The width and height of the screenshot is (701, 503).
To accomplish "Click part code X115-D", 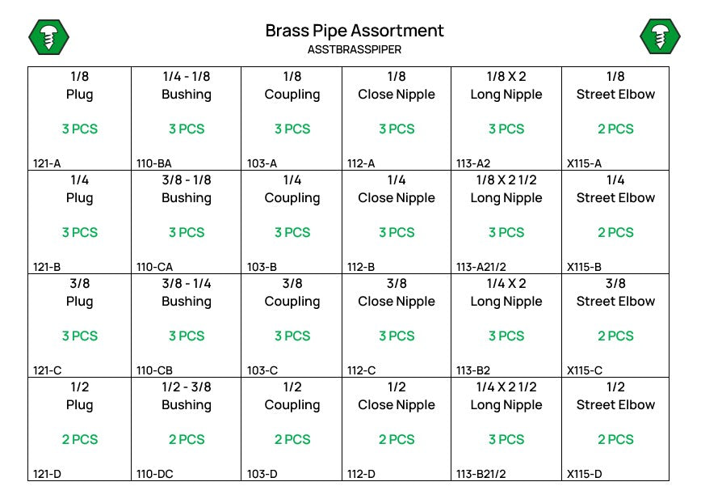I will [585, 474].
